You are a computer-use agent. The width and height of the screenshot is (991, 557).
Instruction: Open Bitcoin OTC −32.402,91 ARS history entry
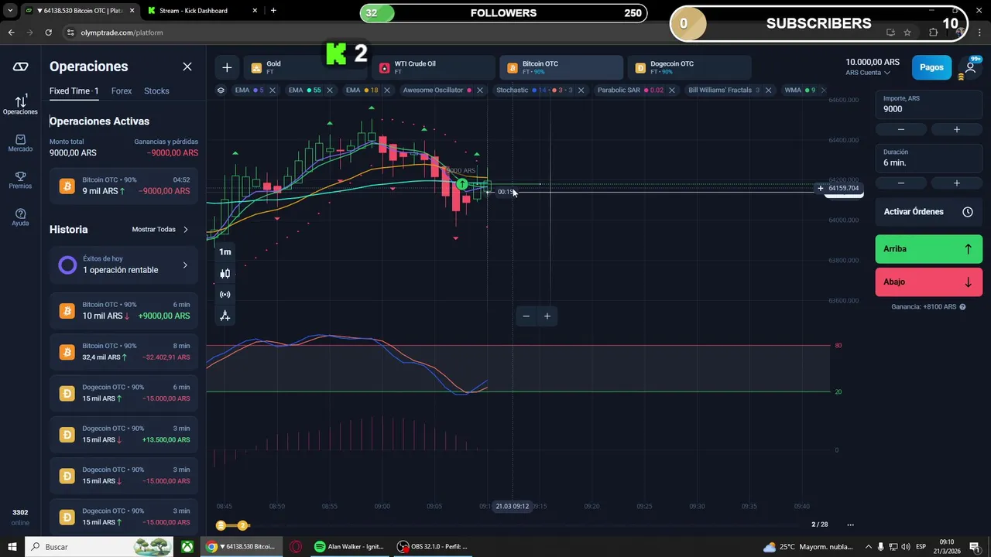[124, 352]
